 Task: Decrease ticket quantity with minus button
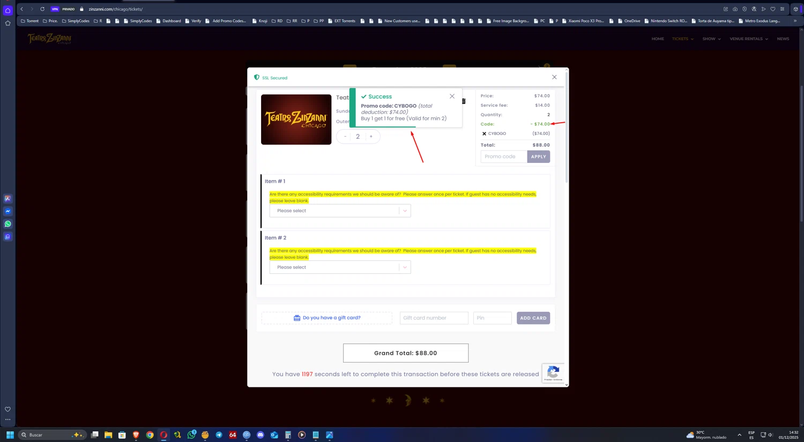coord(345,137)
